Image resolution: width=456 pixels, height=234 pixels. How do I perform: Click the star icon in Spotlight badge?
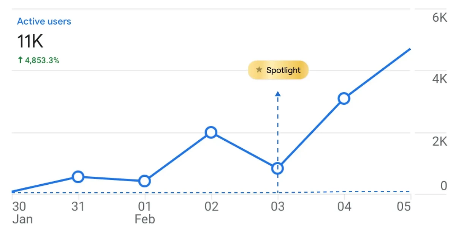(259, 70)
